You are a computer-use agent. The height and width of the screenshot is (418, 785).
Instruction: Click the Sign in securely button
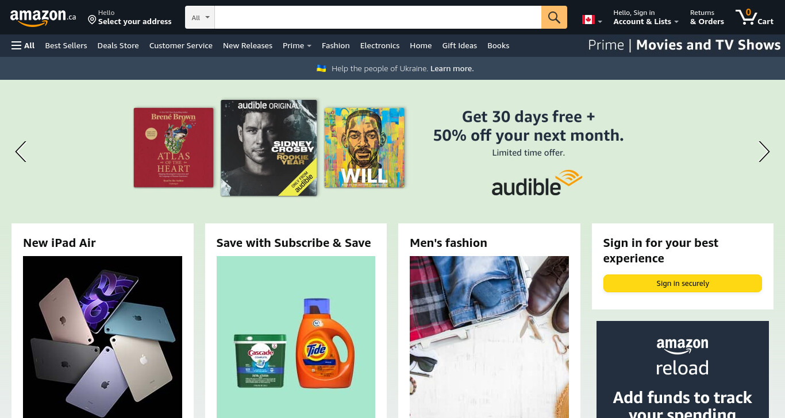683,283
